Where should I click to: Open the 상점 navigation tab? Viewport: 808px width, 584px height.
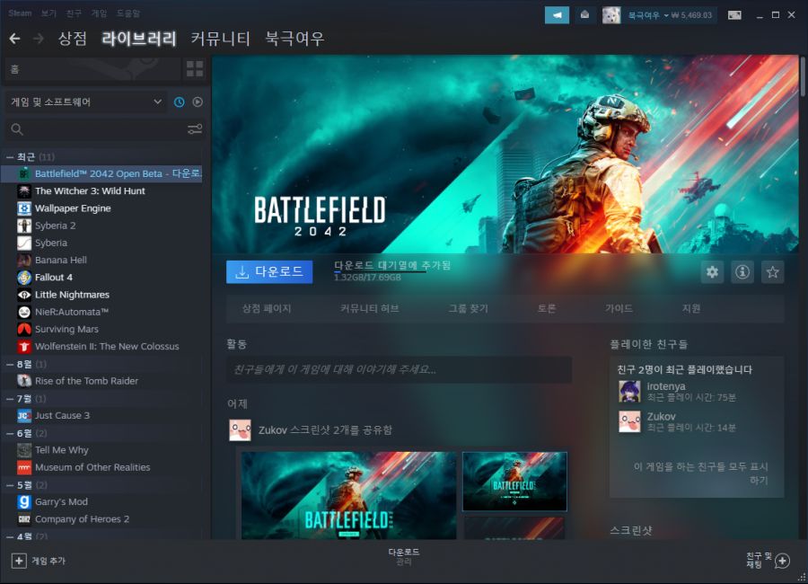coord(73,39)
